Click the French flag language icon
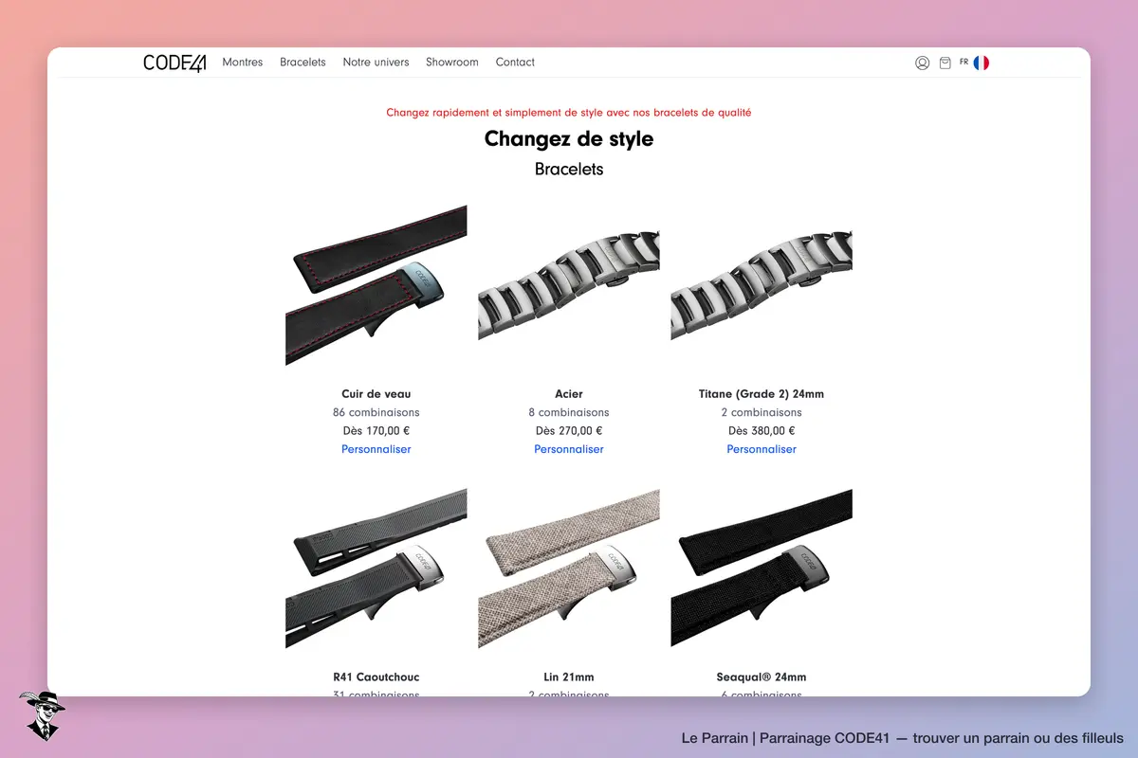This screenshot has height=758, width=1138. coord(981,63)
